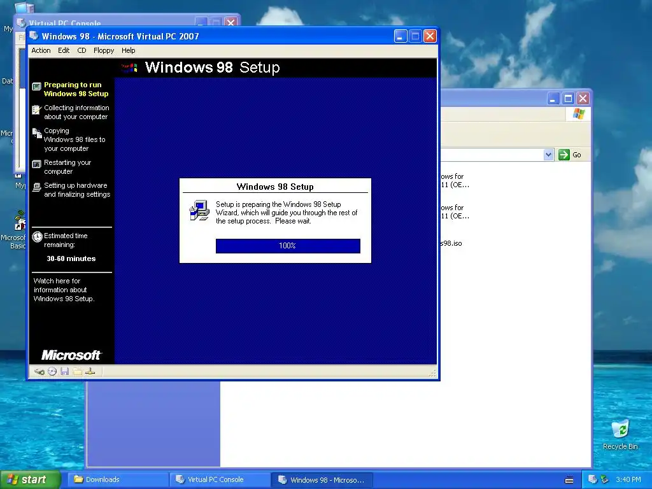The image size is (652, 489).
Task: Click the Collecting information step icon
Action: click(x=36, y=110)
